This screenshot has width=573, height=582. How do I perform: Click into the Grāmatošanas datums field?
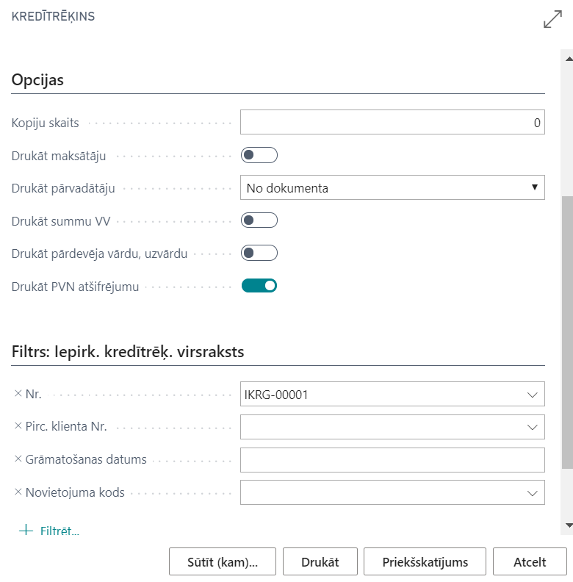392,460
